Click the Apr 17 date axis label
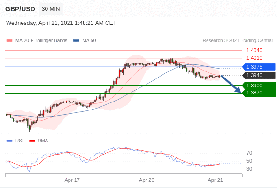 click(x=72, y=180)
